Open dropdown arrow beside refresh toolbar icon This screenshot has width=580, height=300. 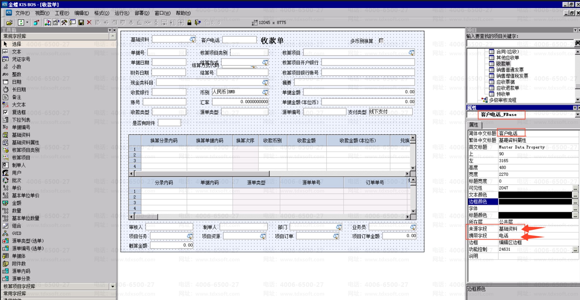27,22
